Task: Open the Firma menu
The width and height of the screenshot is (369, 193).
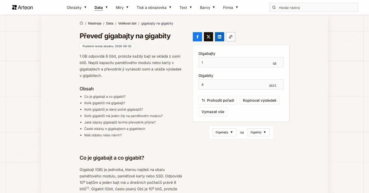Action: coord(231,7)
